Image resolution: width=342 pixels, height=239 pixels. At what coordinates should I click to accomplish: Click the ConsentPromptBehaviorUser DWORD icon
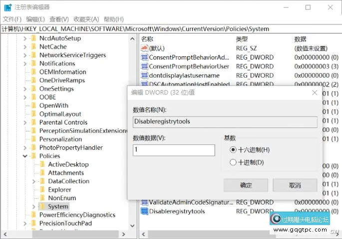click(145, 66)
